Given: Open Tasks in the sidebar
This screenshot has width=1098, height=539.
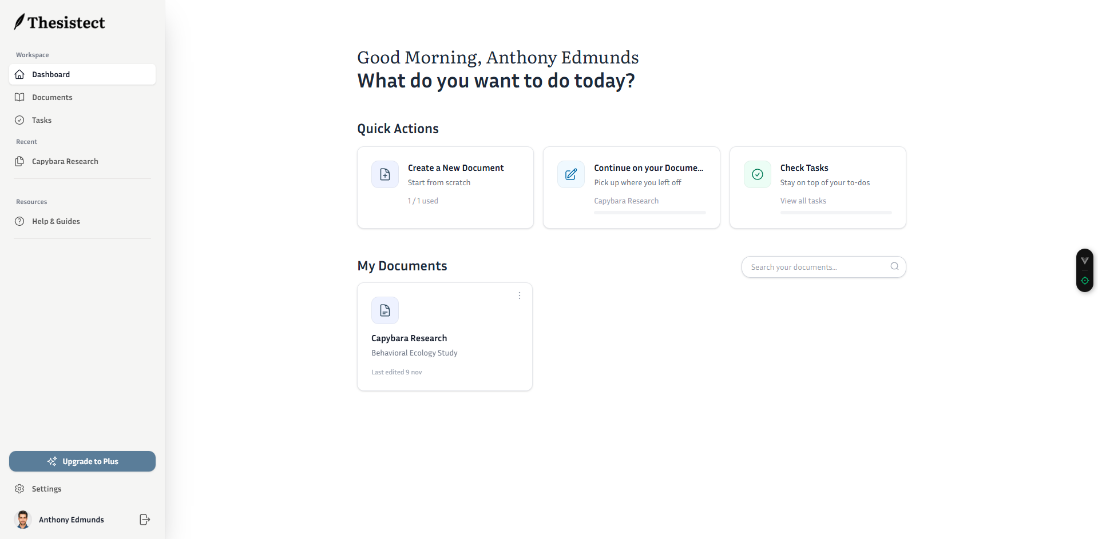Looking at the screenshot, I should point(42,120).
